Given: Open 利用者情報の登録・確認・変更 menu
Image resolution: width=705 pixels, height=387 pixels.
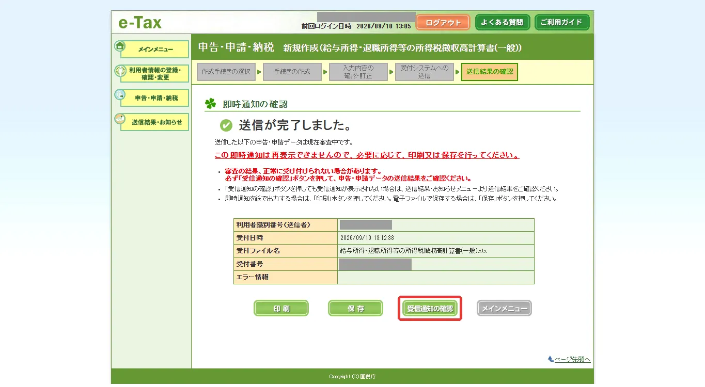Looking at the screenshot, I should click(x=155, y=74).
